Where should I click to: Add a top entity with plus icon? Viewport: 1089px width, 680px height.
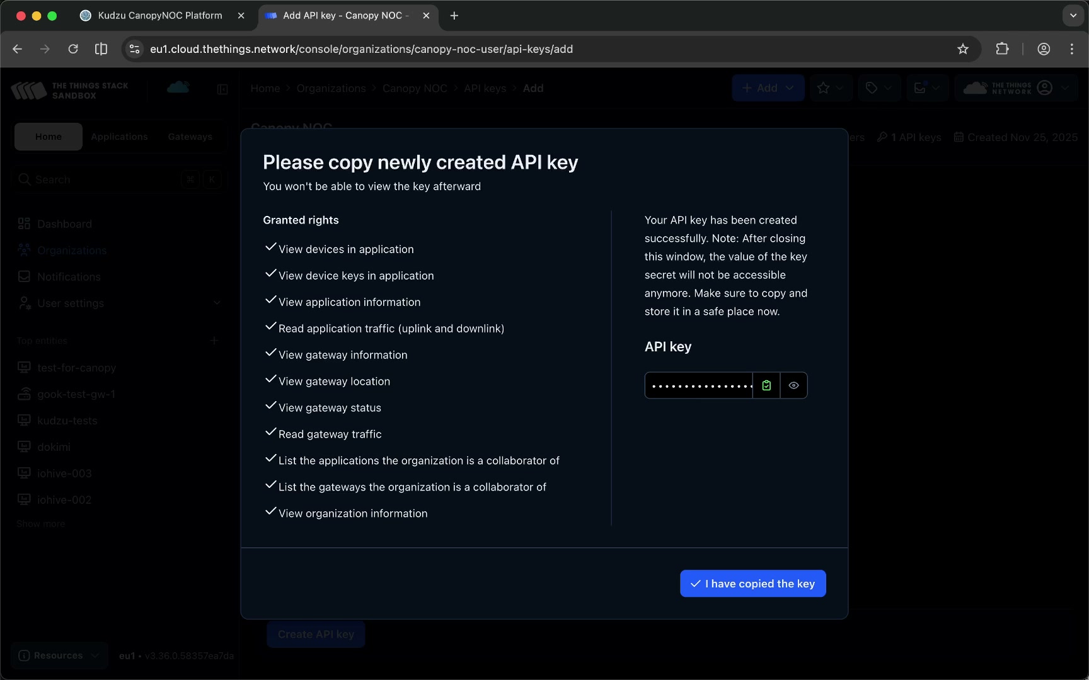click(x=214, y=341)
